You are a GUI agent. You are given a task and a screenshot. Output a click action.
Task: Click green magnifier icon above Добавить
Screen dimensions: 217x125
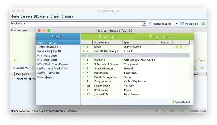coord(15,60)
